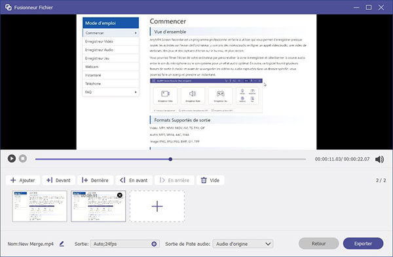
Task: Maximize the Fusionneur Fichier window
Action: click(x=369, y=7)
